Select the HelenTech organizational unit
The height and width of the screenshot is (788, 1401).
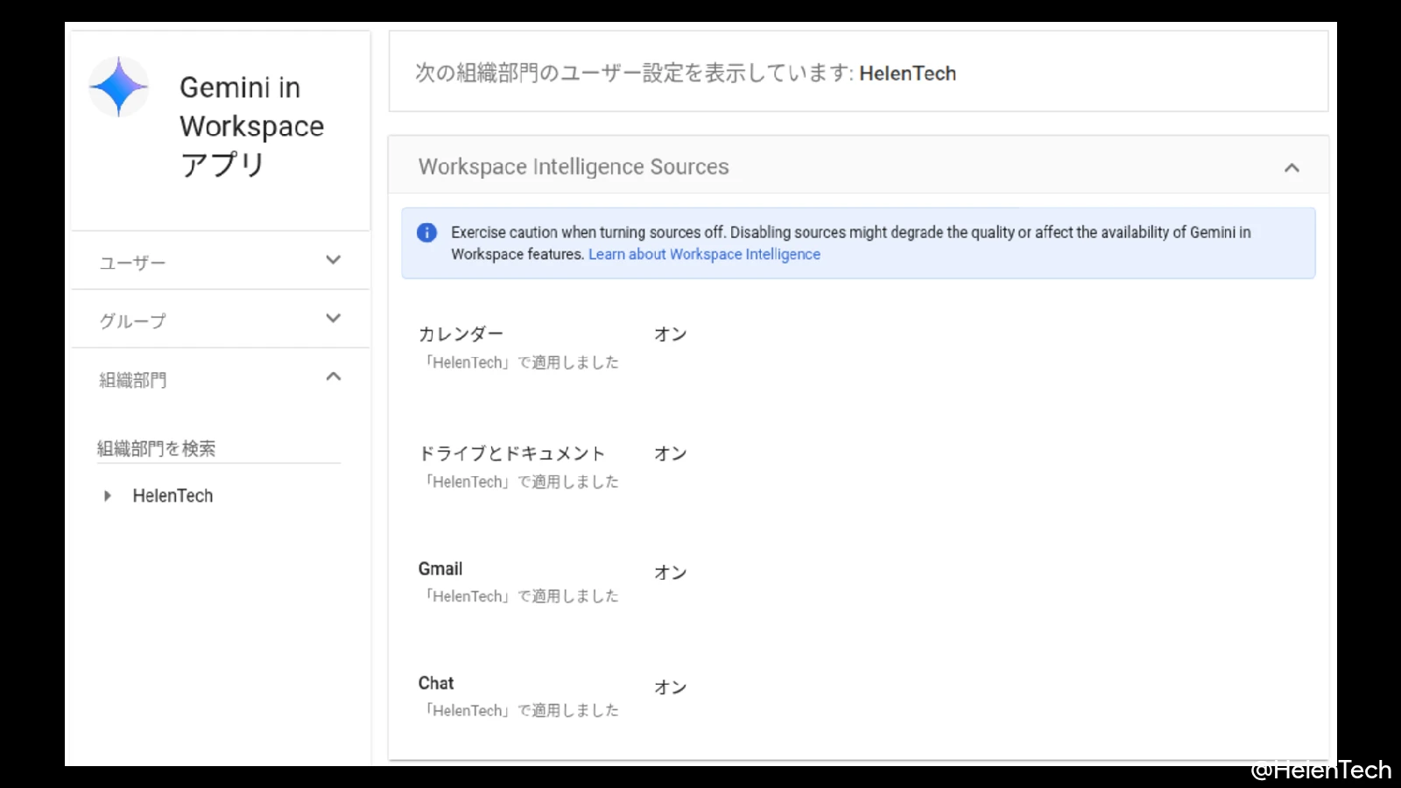click(x=172, y=496)
